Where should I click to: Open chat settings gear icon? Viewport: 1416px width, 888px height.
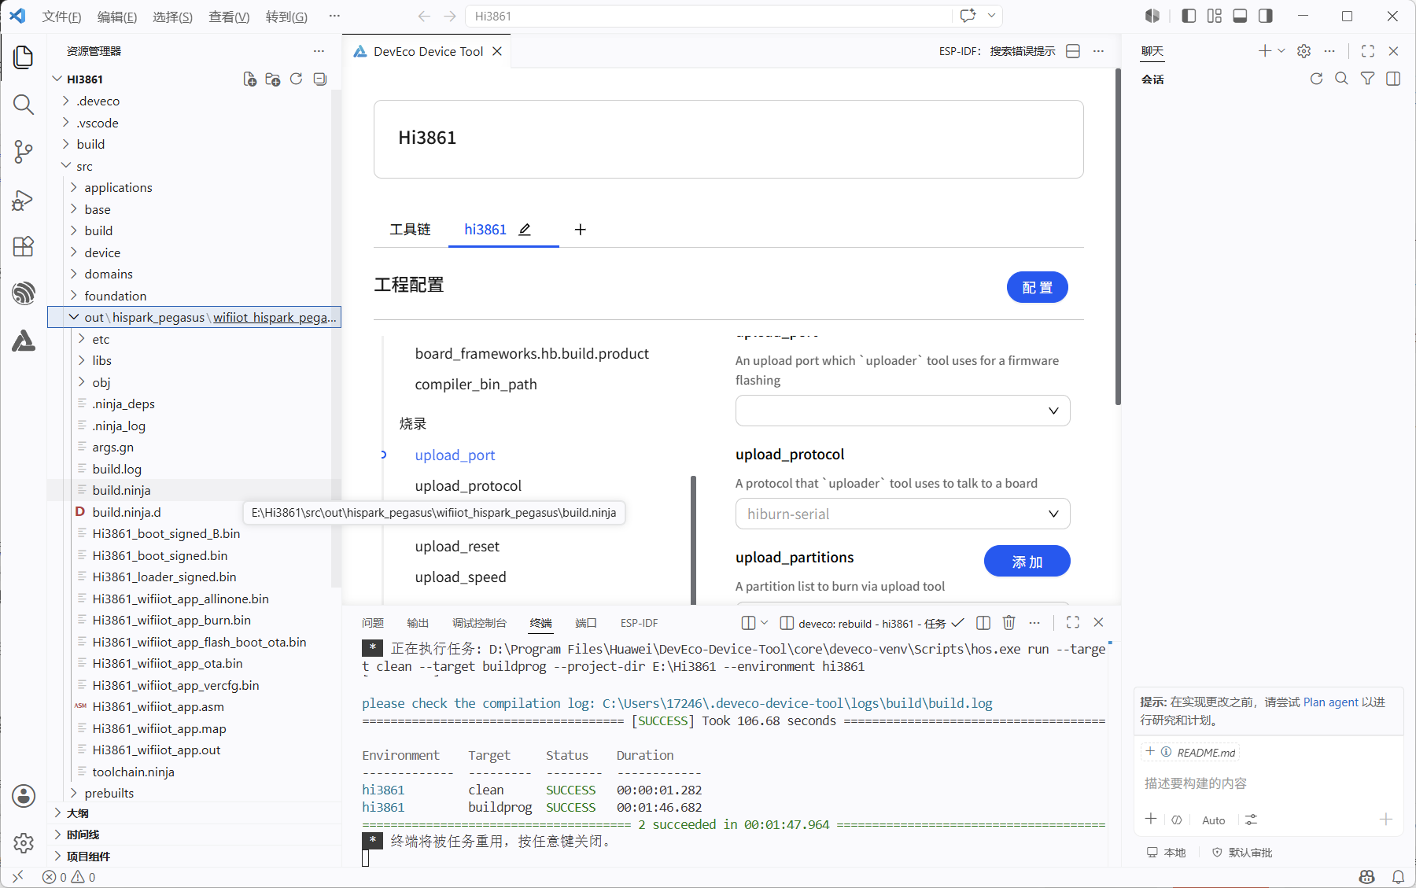(1304, 51)
